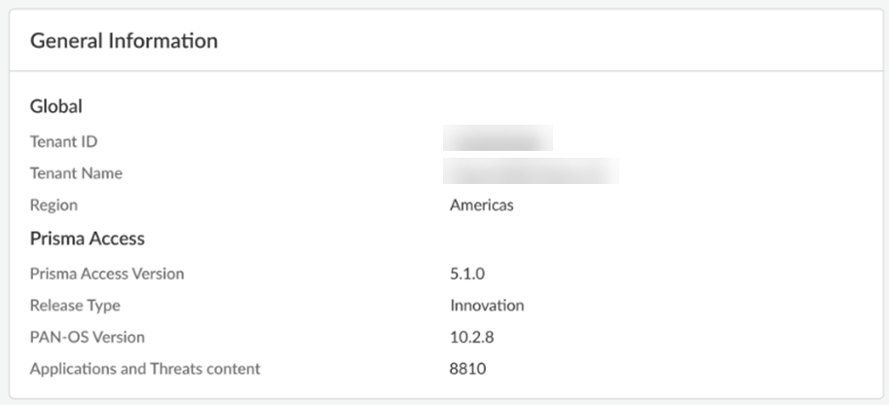Click the Applications and Threats content label

[145, 369]
